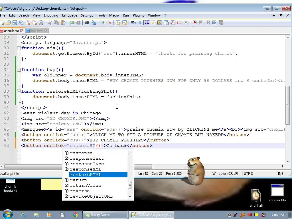Click the plus button in menu bar
Image resolution: width=292 pixels, height=219 pixels.
coord(274,15)
